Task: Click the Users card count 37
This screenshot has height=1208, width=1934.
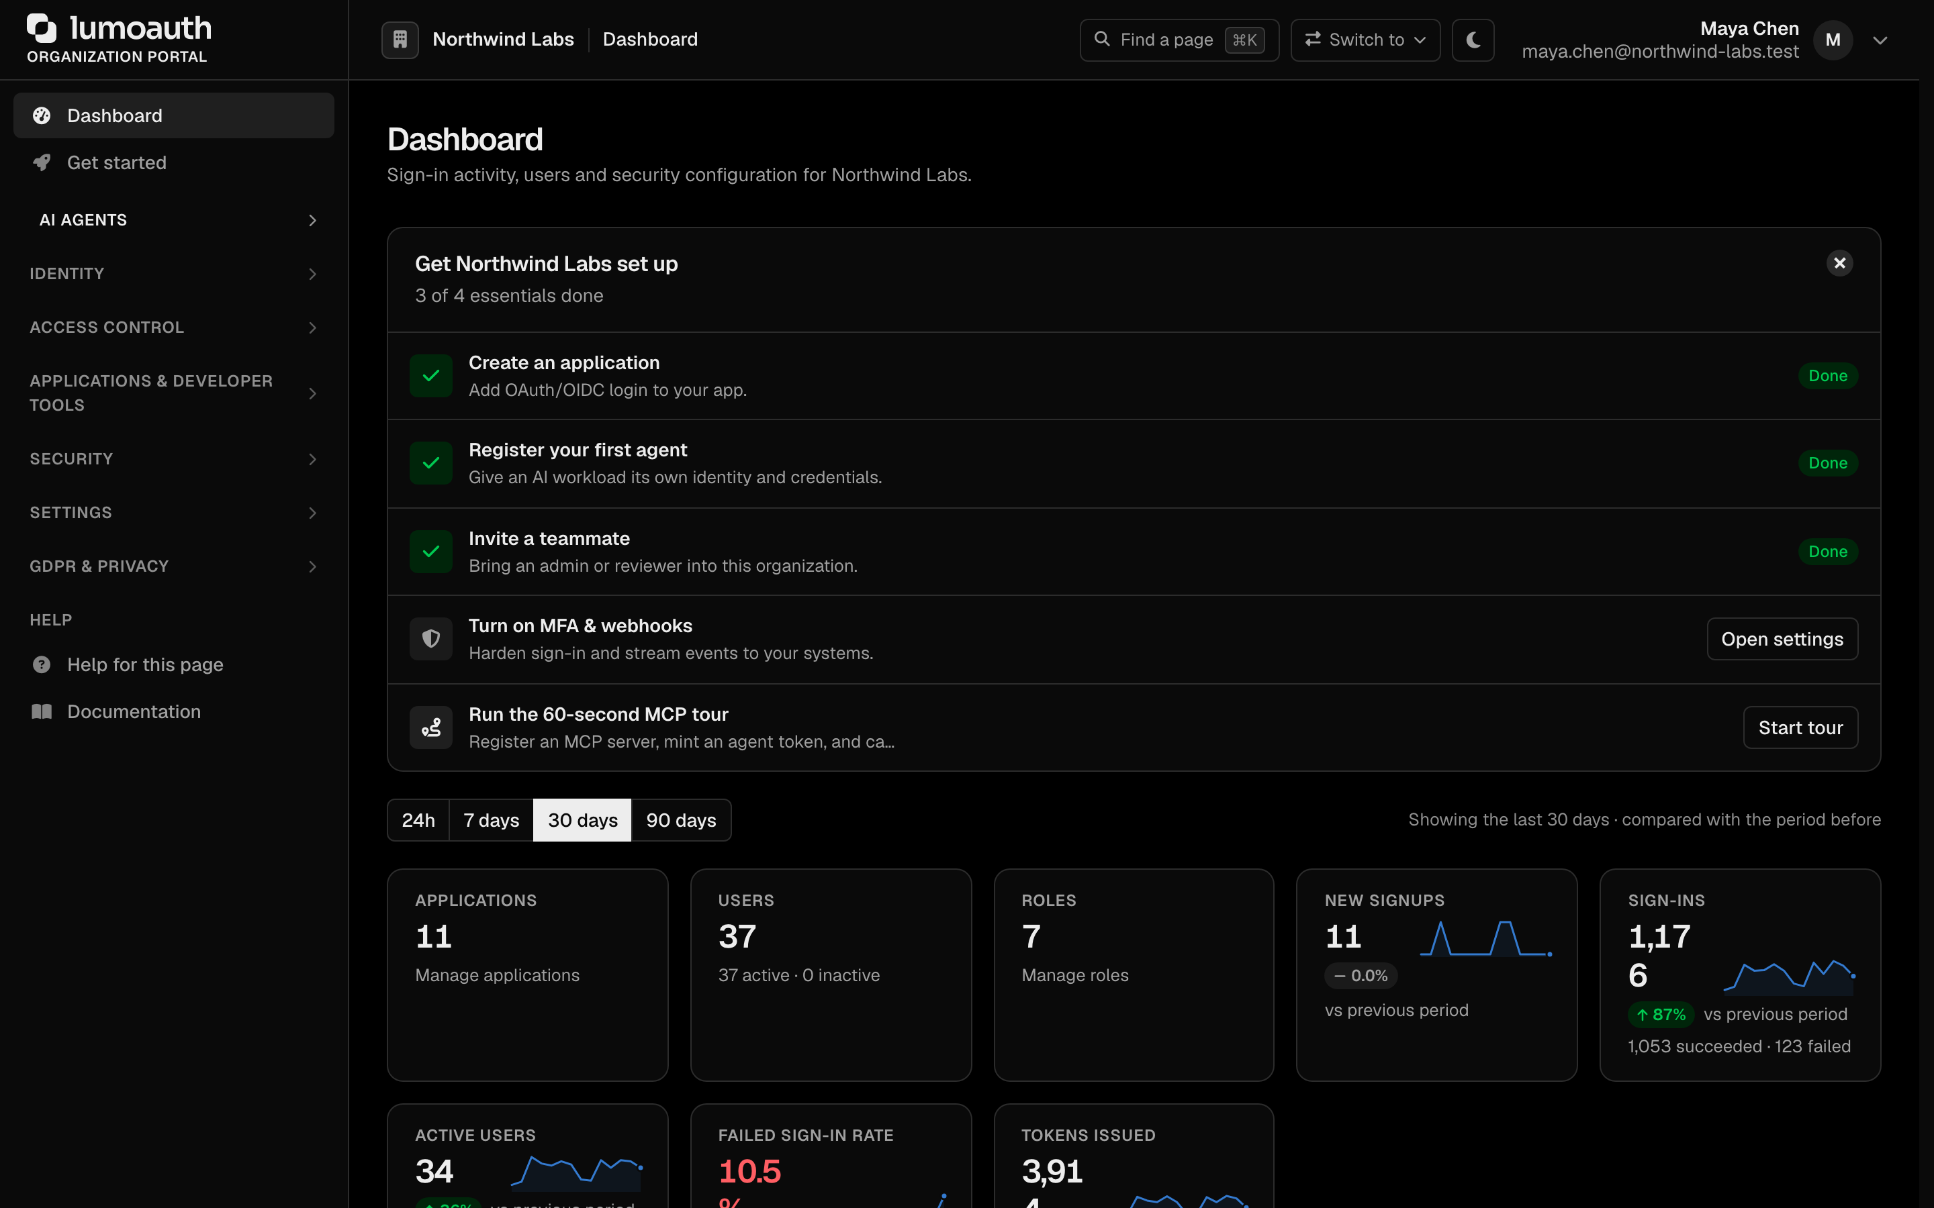Action: pos(737,936)
